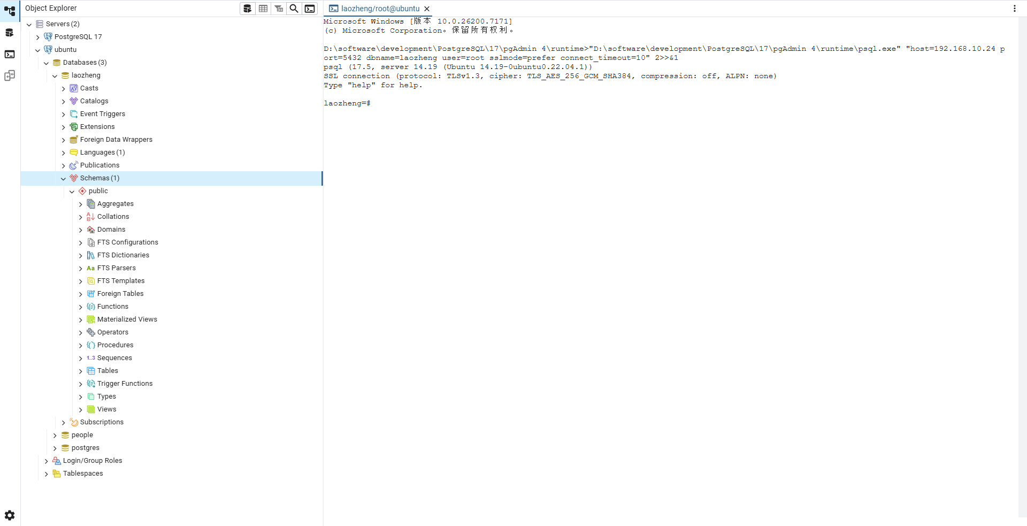Image resolution: width=1027 pixels, height=526 pixels.
Task: Collapse the Schemas (1) node
Action: tap(64, 178)
